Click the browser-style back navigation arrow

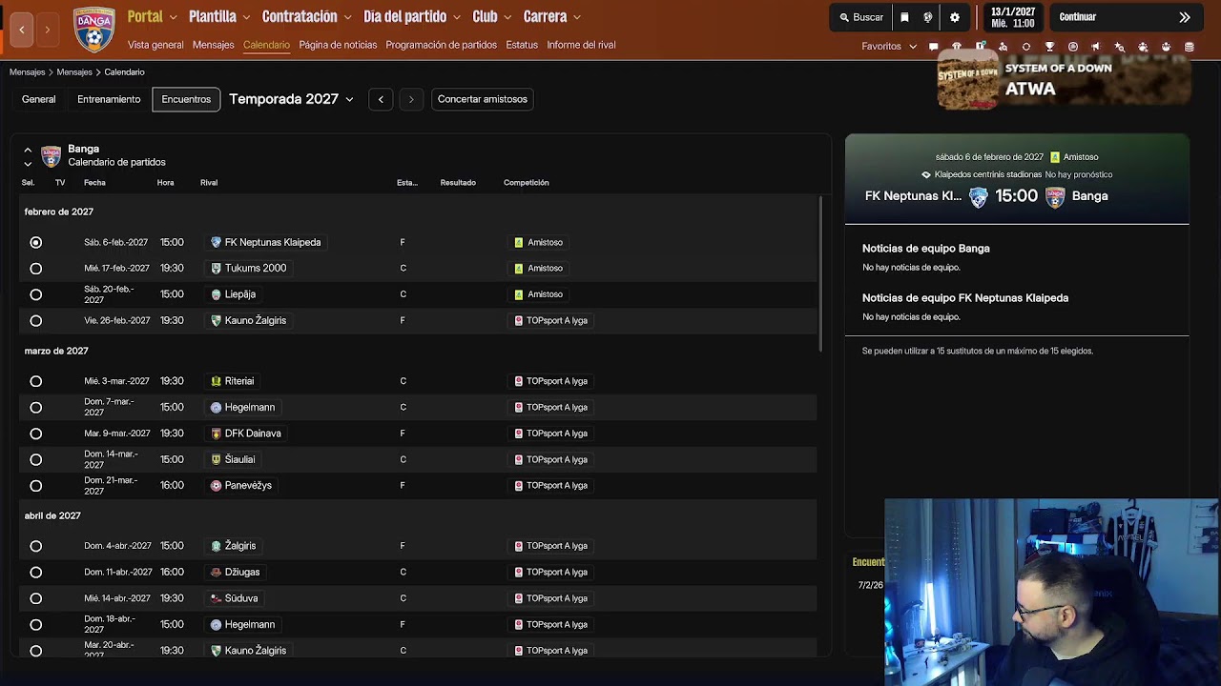click(x=22, y=30)
